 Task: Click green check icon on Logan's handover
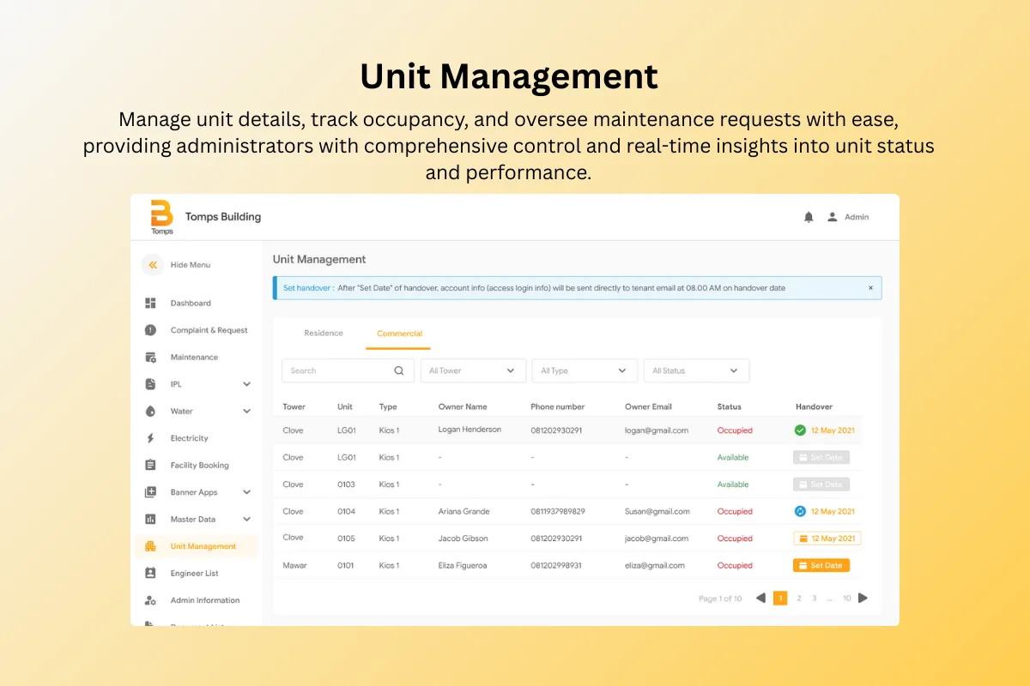pyautogui.click(x=800, y=430)
